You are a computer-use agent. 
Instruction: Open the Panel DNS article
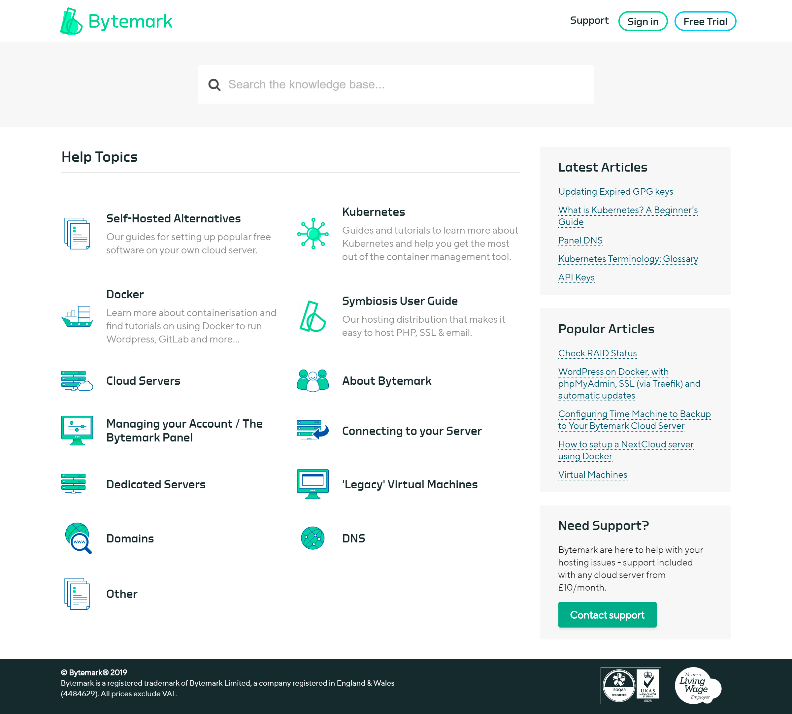tap(580, 240)
